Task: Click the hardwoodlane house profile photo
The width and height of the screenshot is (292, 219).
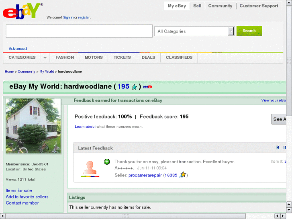Action: pyautogui.click(x=33, y=126)
